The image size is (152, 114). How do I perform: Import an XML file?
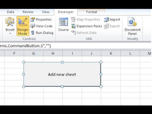[112, 19]
